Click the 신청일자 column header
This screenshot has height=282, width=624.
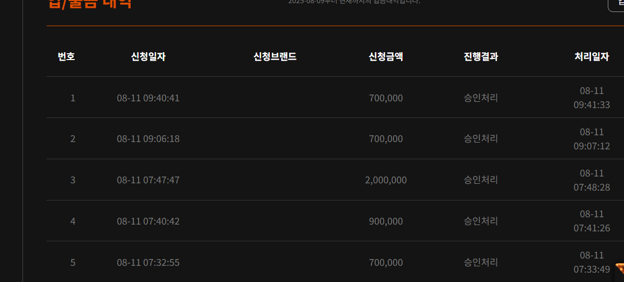coord(148,57)
